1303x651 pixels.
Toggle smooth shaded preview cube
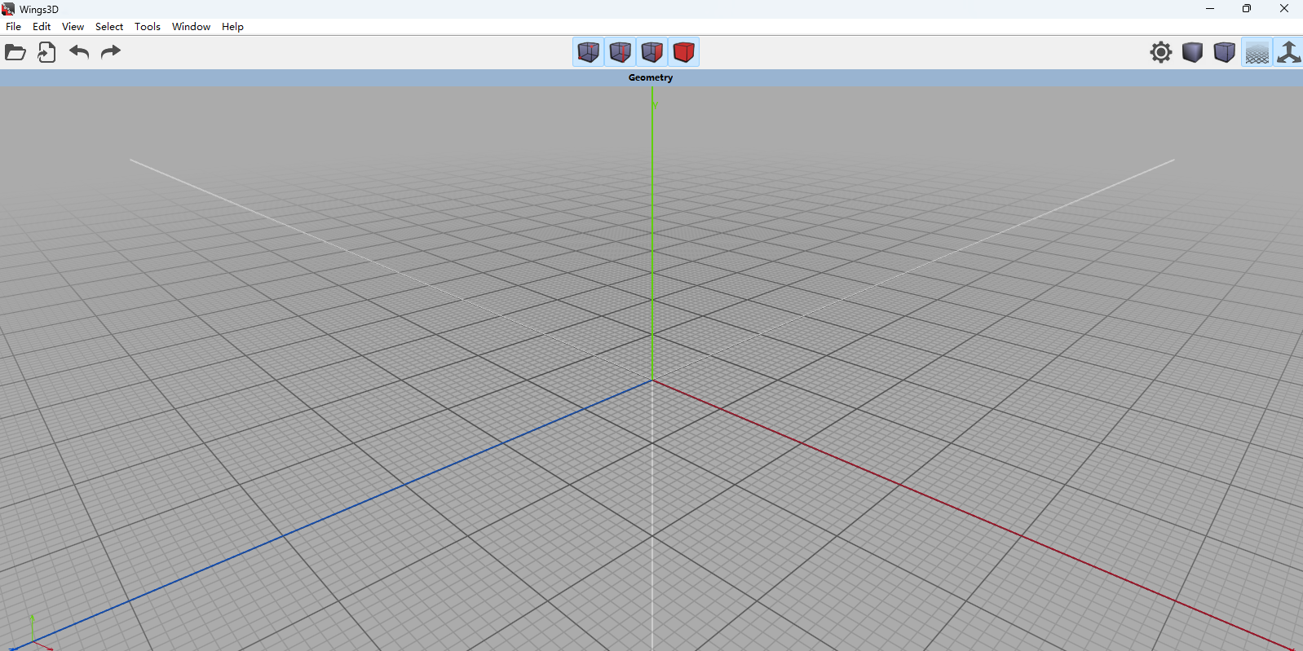[1192, 53]
